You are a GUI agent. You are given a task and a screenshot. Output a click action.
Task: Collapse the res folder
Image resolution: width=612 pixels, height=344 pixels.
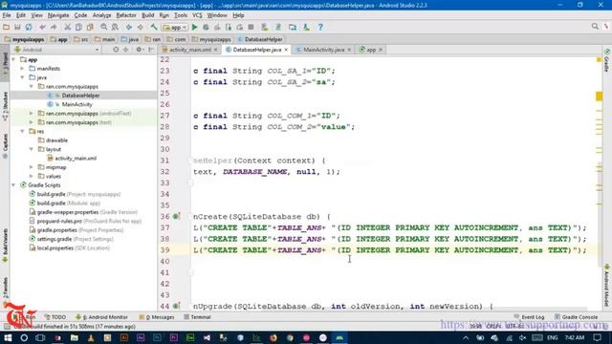23,132
